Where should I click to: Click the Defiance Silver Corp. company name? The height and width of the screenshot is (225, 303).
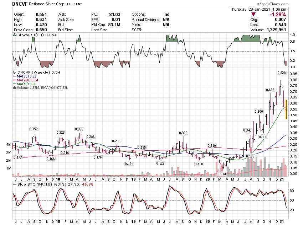click(47, 4)
